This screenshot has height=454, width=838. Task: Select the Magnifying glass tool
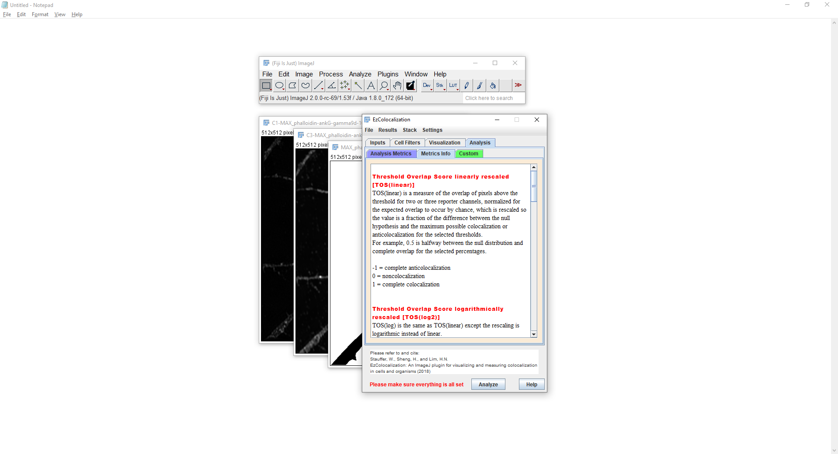pos(384,86)
